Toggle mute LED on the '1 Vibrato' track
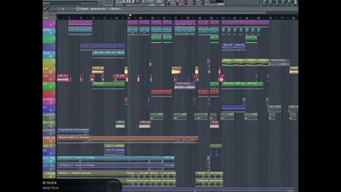 54,177
